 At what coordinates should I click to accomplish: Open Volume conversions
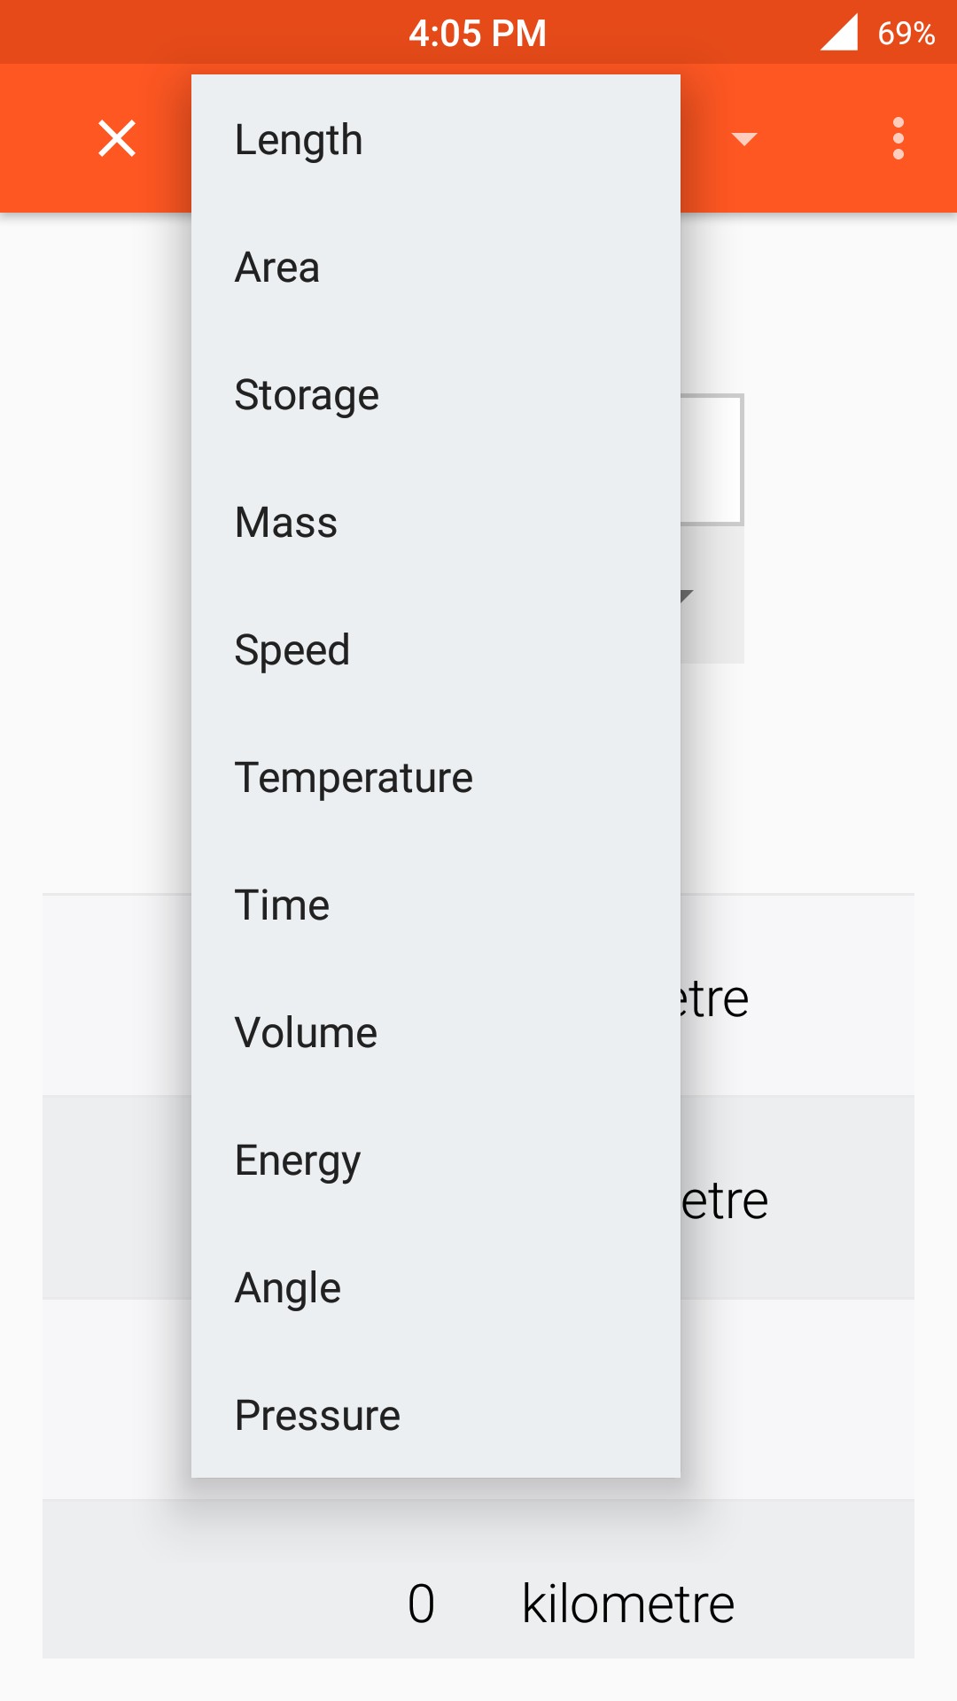pyautogui.click(x=436, y=1033)
